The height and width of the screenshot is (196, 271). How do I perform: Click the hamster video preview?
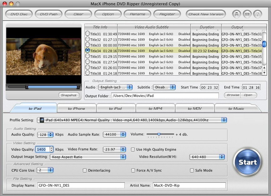43,56
